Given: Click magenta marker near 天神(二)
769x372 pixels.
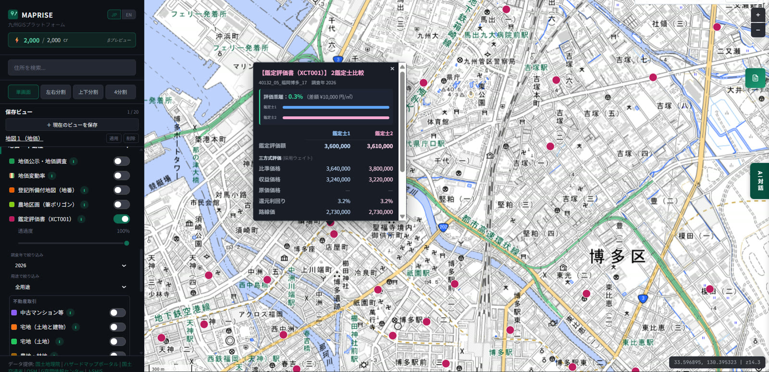Looking at the screenshot, I should point(161,338).
